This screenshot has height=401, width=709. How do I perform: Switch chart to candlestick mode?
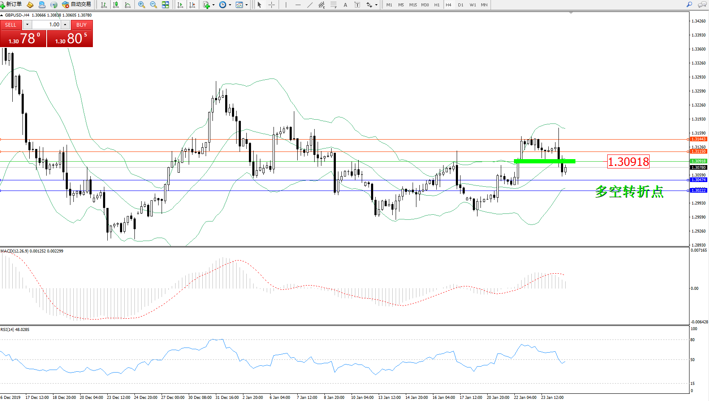116,5
